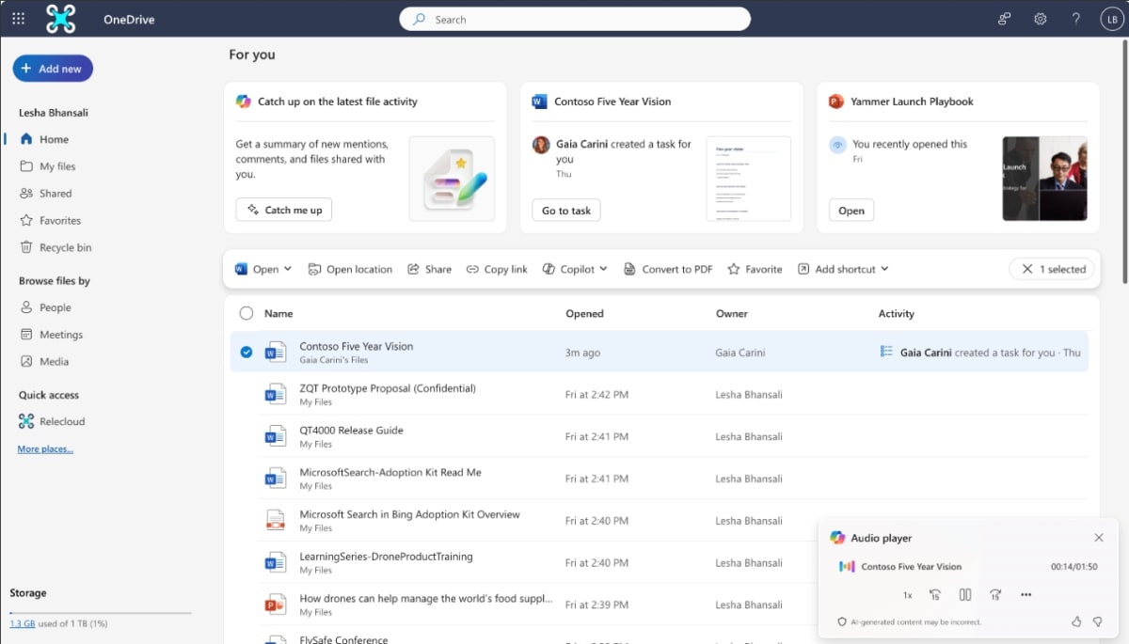
Task: Skip back in the audio player
Action: point(935,595)
